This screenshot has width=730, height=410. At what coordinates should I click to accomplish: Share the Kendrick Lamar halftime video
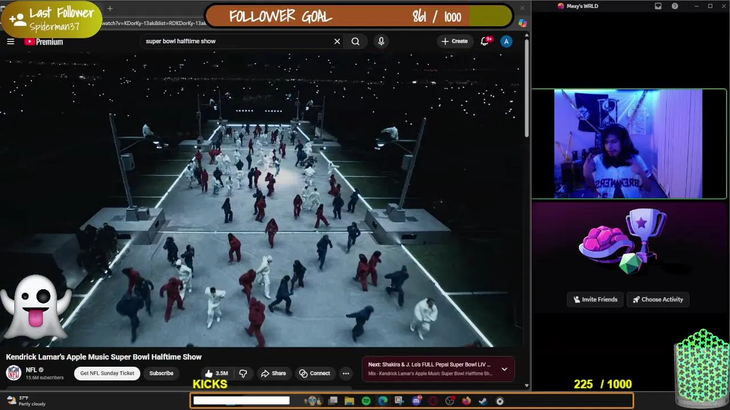pos(273,374)
